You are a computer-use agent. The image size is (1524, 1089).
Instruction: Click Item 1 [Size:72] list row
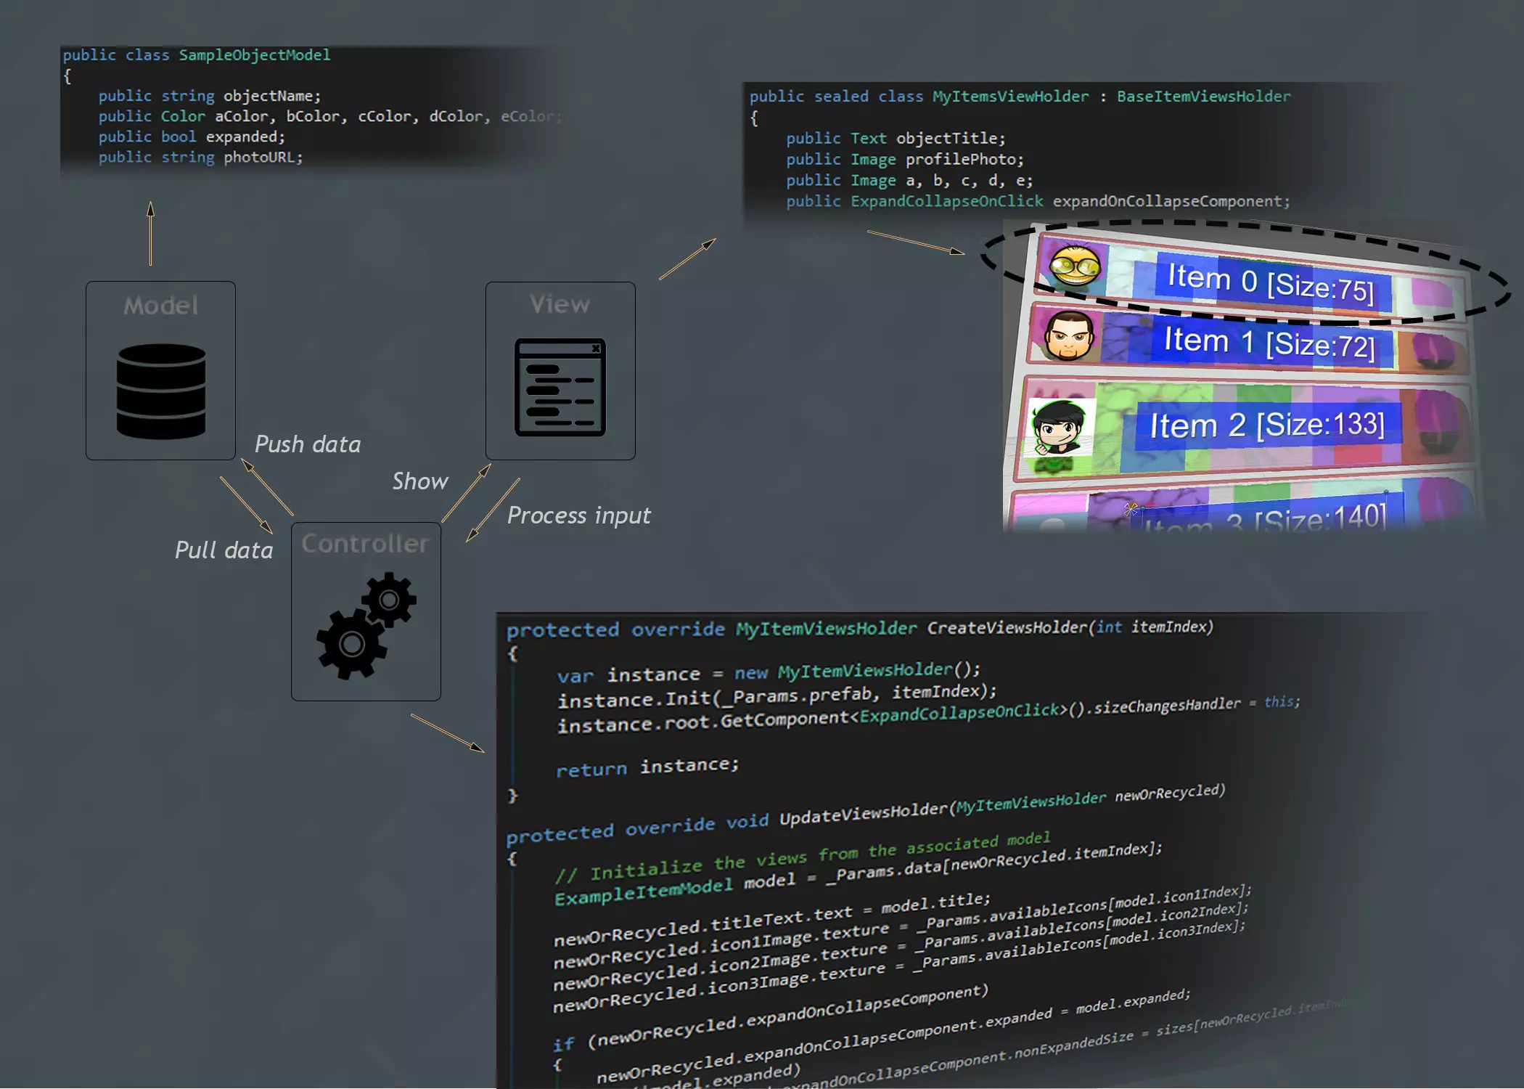point(1270,341)
